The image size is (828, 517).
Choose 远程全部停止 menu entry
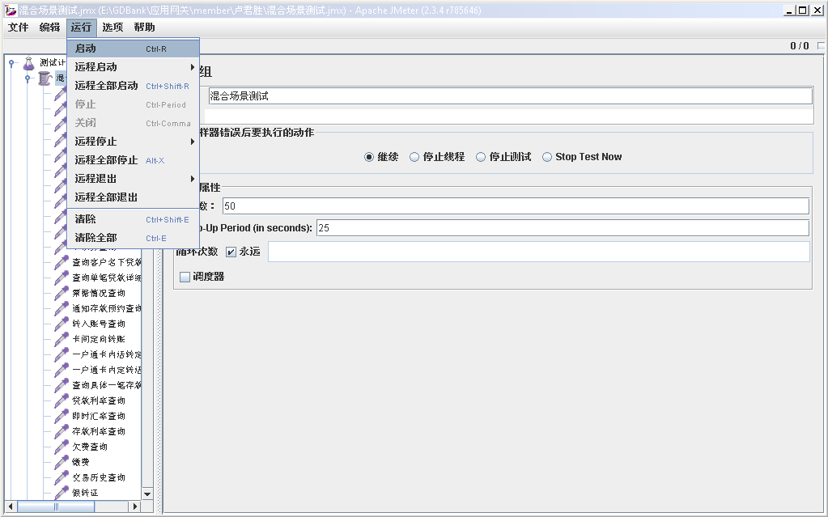[x=133, y=160]
